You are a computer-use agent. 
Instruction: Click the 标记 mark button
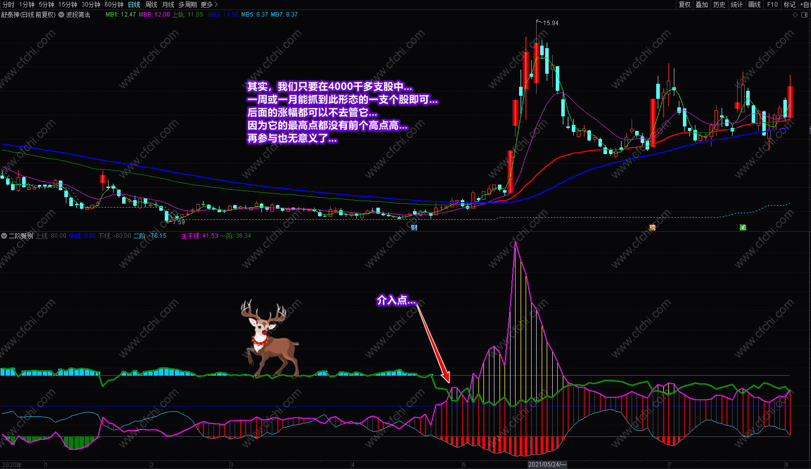[x=789, y=5]
